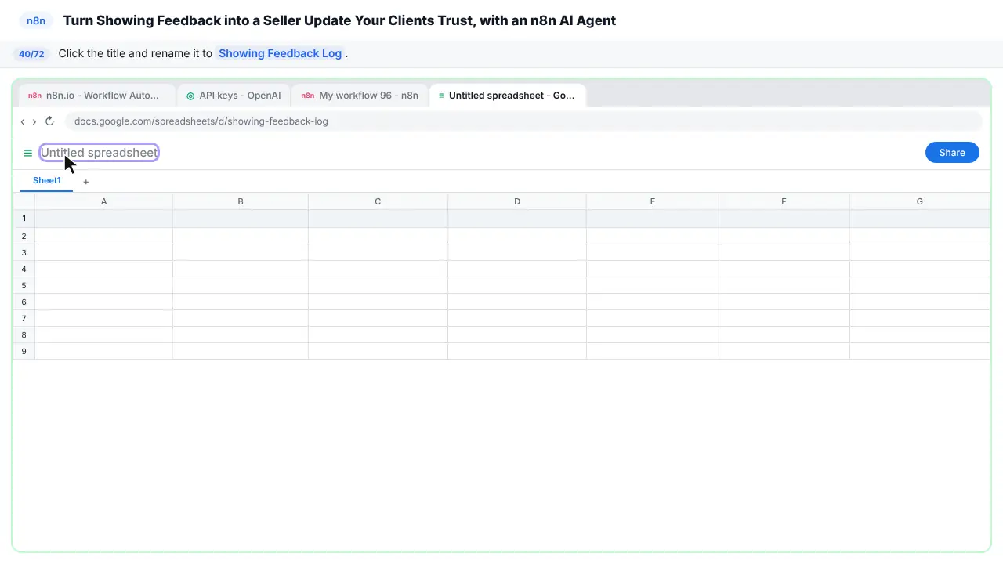Click the n8n badge beside the tutorial title
The width and height of the screenshot is (1003, 564).
coord(36,21)
